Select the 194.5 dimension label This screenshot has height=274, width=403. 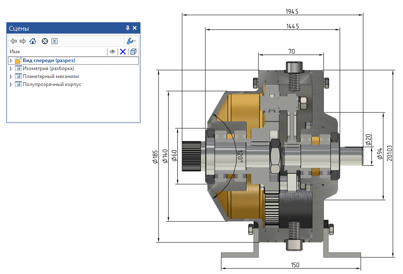click(x=292, y=11)
